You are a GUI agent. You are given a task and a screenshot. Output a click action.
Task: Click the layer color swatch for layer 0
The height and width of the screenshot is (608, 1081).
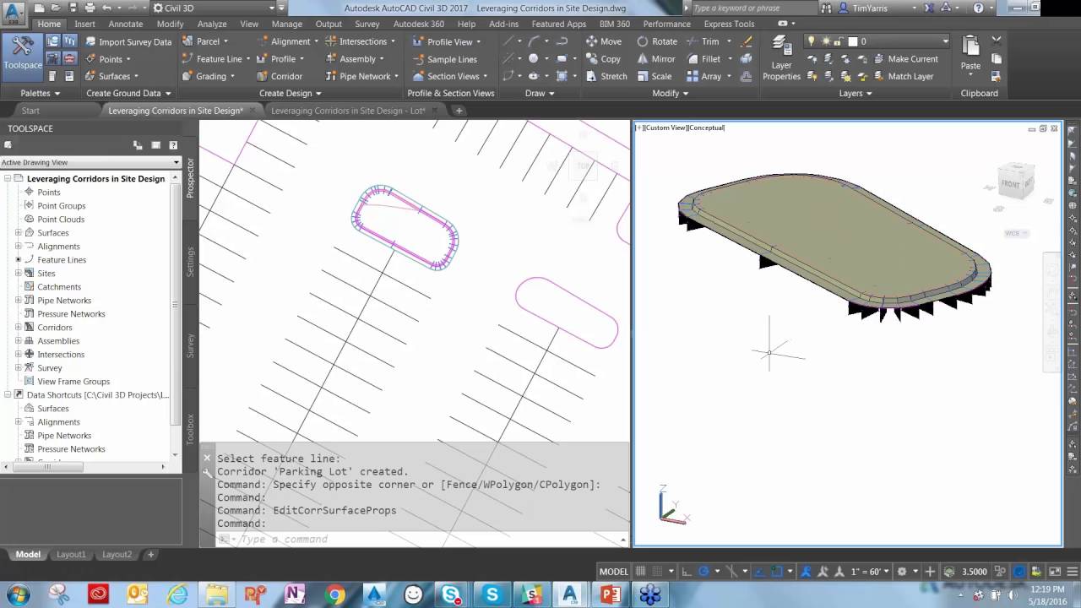[x=853, y=41]
